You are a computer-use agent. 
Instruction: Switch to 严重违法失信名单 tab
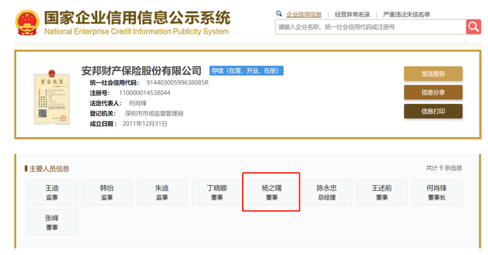[x=406, y=14]
